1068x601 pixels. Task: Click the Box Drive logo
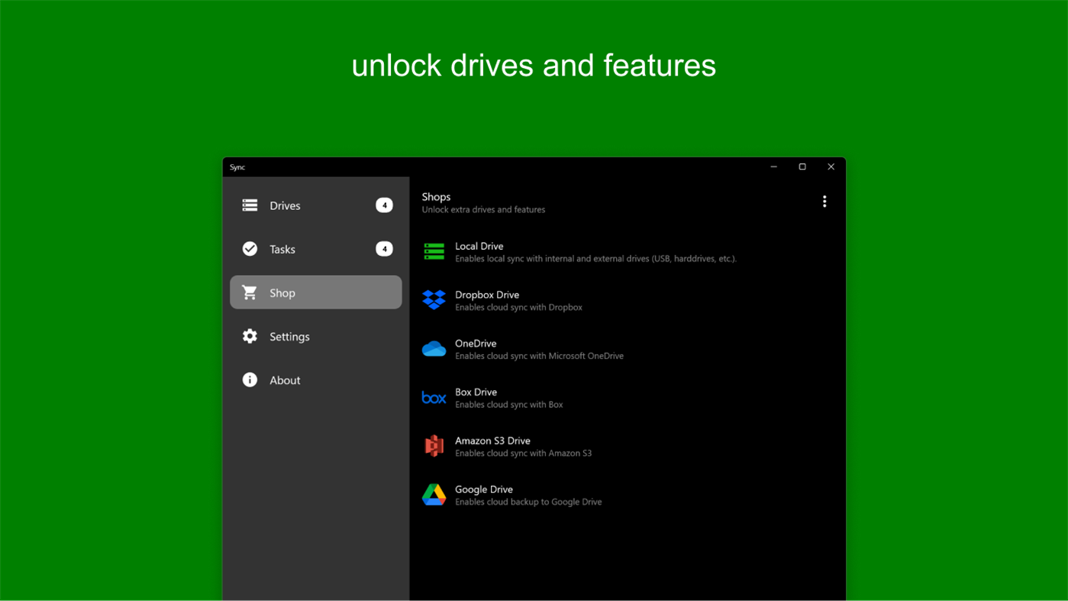pos(434,397)
